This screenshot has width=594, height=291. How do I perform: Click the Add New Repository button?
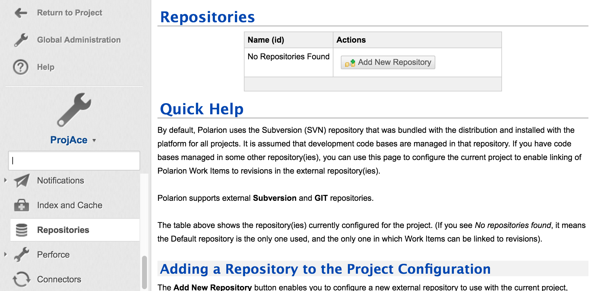[x=388, y=62]
